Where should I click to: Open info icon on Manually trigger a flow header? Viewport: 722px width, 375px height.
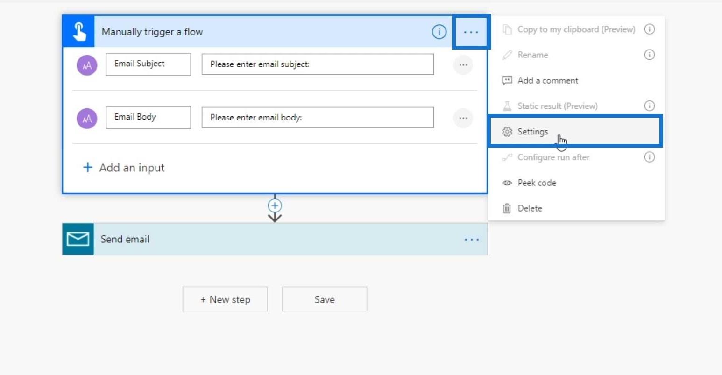pos(439,32)
